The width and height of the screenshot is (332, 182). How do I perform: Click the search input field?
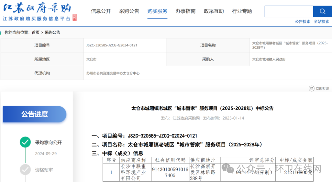289,11
